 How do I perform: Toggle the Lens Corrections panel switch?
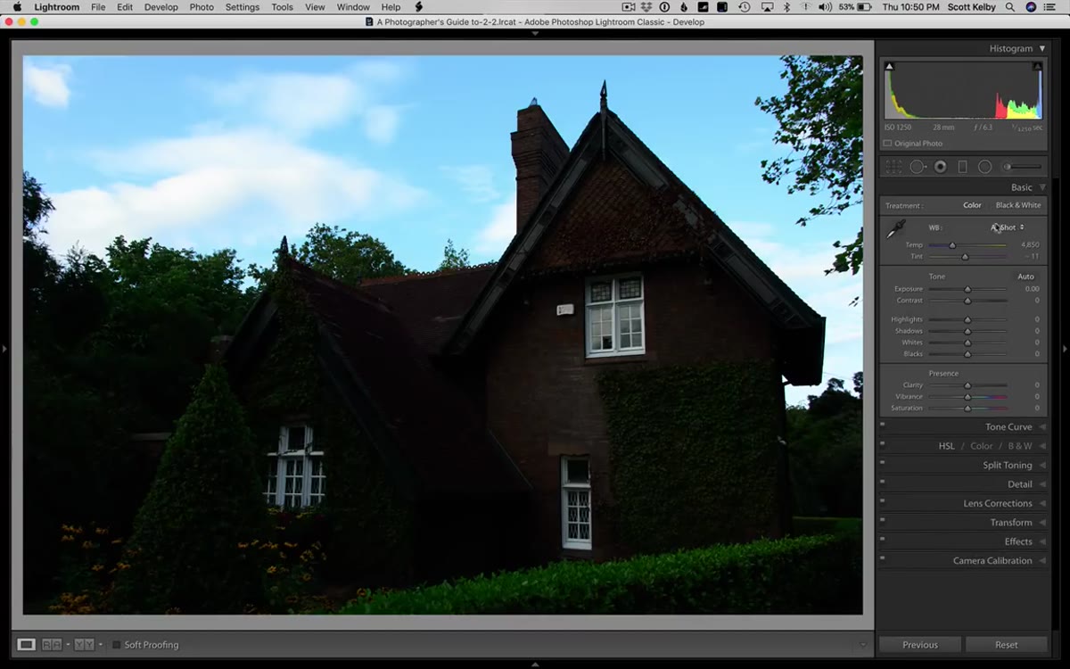pyautogui.click(x=882, y=501)
